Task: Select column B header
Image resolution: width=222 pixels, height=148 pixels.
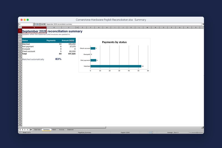Action: coord(54,27)
